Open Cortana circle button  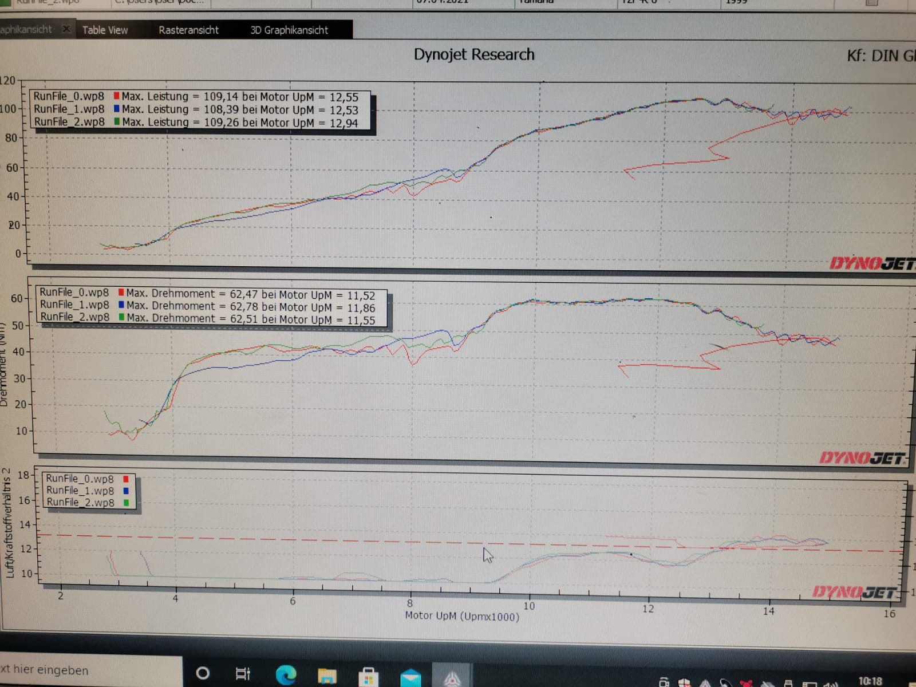(203, 673)
